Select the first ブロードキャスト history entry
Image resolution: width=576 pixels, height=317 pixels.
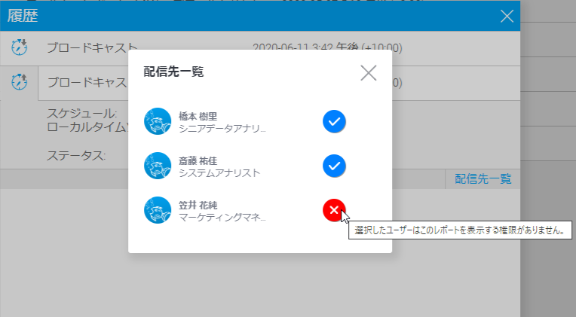click(92, 48)
